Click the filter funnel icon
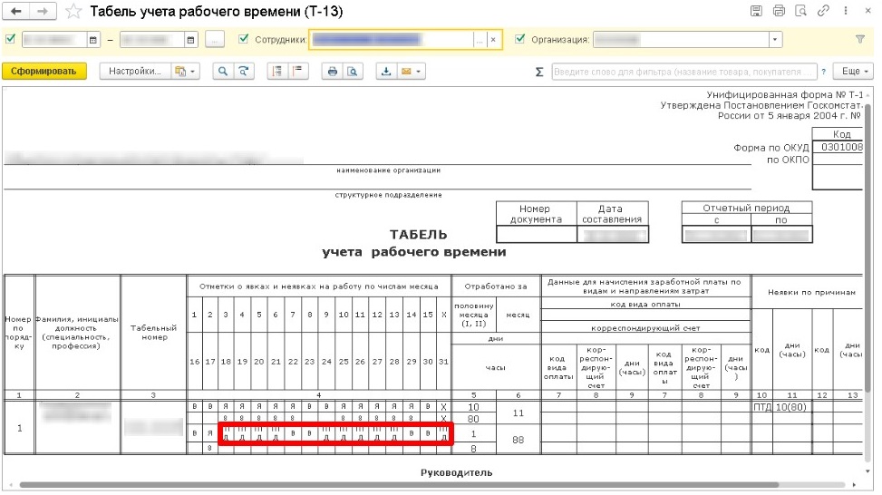This screenshot has width=882, height=495. point(860,39)
